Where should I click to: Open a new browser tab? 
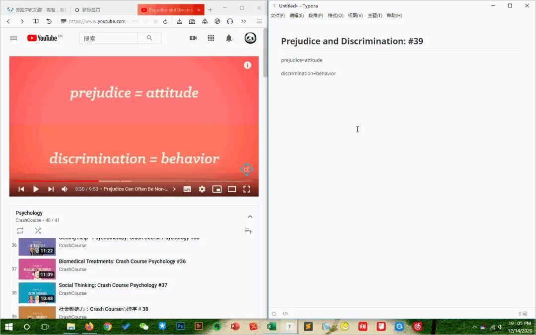point(210,10)
